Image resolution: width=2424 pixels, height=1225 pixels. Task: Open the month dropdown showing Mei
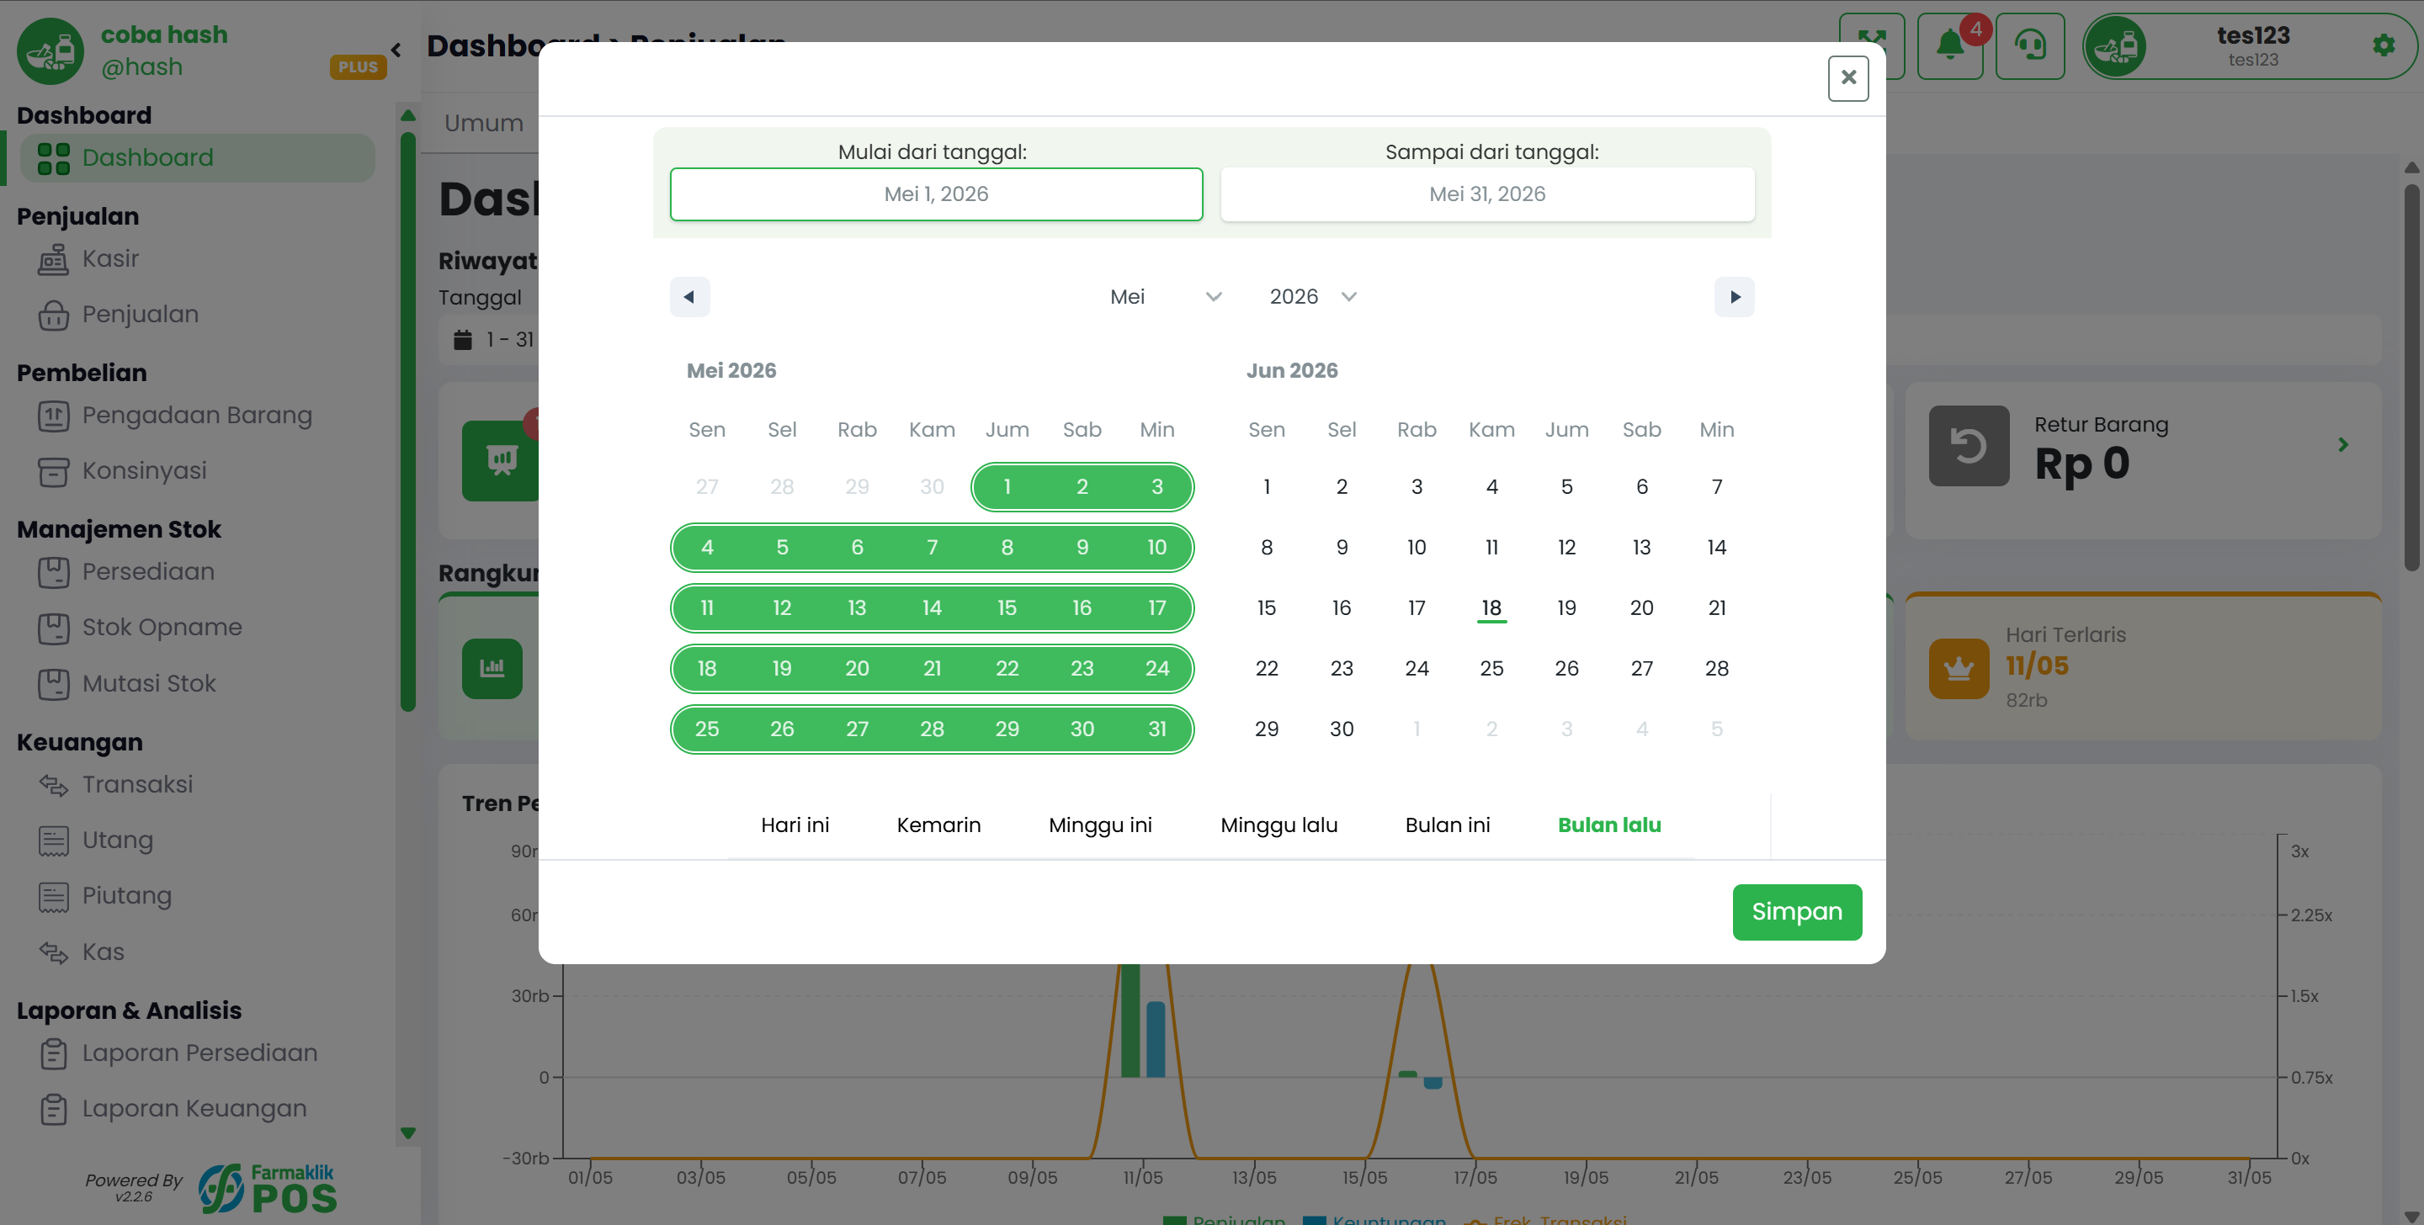coord(1164,296)
